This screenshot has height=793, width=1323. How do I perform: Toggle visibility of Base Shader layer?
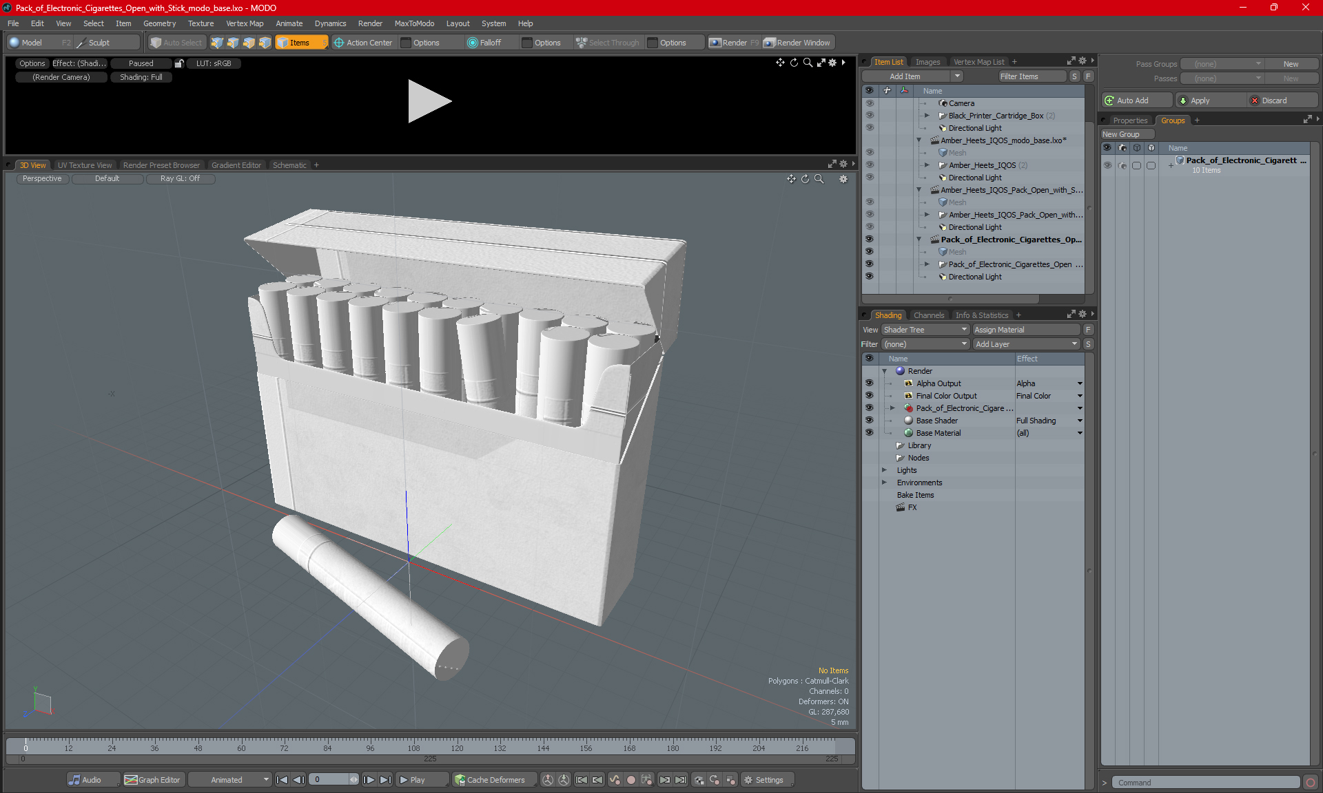(x=869, y=421)
